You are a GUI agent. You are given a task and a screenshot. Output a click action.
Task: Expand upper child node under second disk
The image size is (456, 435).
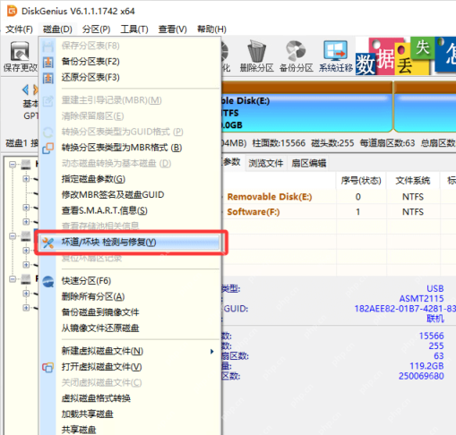coord(26,251)
